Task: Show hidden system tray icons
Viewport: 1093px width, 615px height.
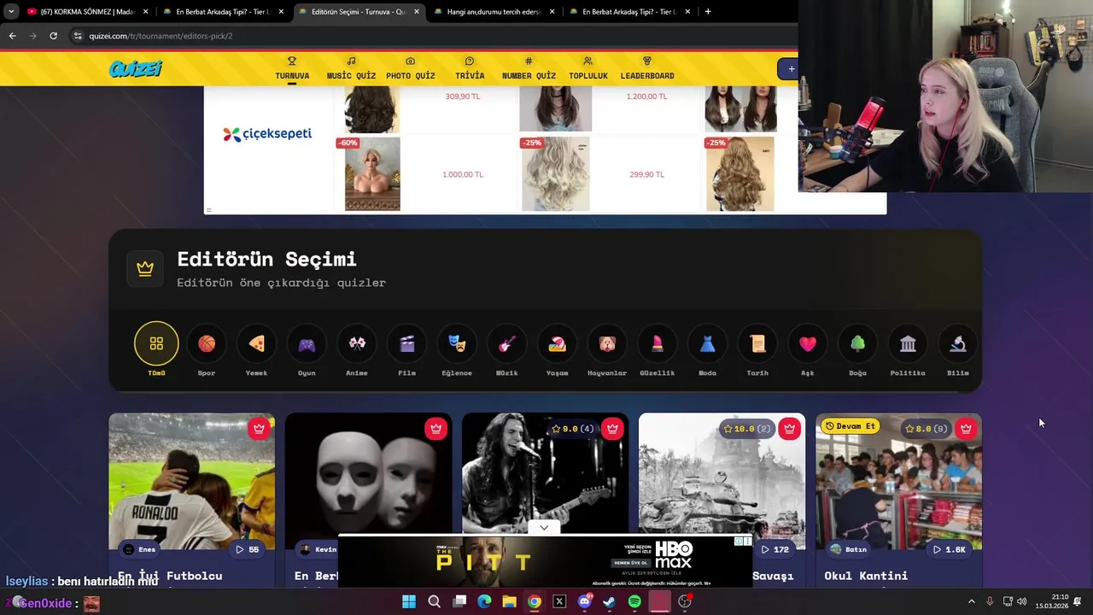Action: (x=971, y=601)
